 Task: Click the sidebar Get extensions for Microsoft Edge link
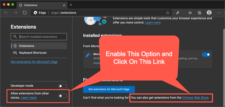click(x=34, y=62)
